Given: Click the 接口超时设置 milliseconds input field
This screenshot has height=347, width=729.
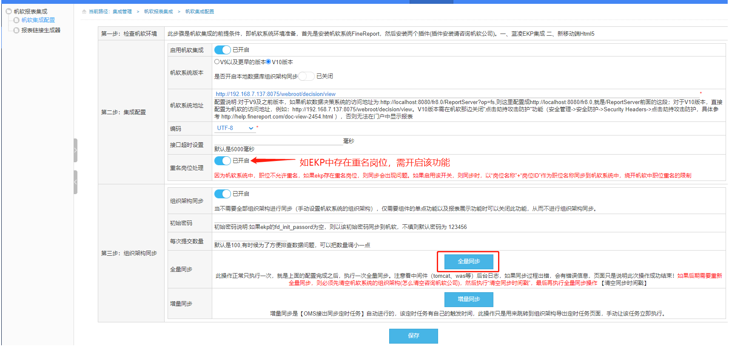Looking at the screenshot, I should click(278, 141).
